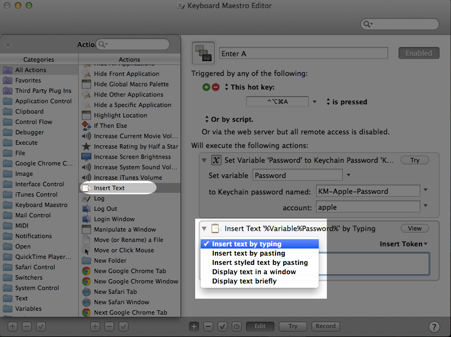Viewport: 451px width, 337px height.
Task: Choose 'Insert text by typing' option
Action: click(x=260, y=244)
